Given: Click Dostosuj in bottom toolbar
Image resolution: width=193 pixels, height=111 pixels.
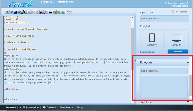Looking at the screenshot, I should tap(51, 107).
